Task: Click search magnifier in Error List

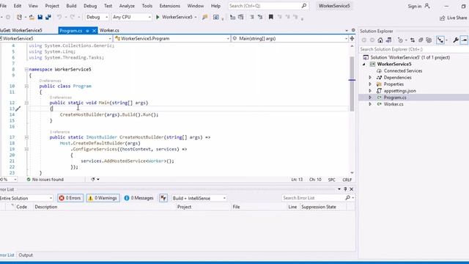Action: 347,198
